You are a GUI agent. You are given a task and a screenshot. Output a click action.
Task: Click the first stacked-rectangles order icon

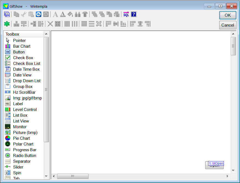(94, 15)
